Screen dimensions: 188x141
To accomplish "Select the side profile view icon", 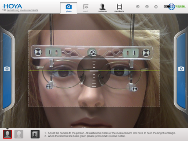I will click(19, 134).
